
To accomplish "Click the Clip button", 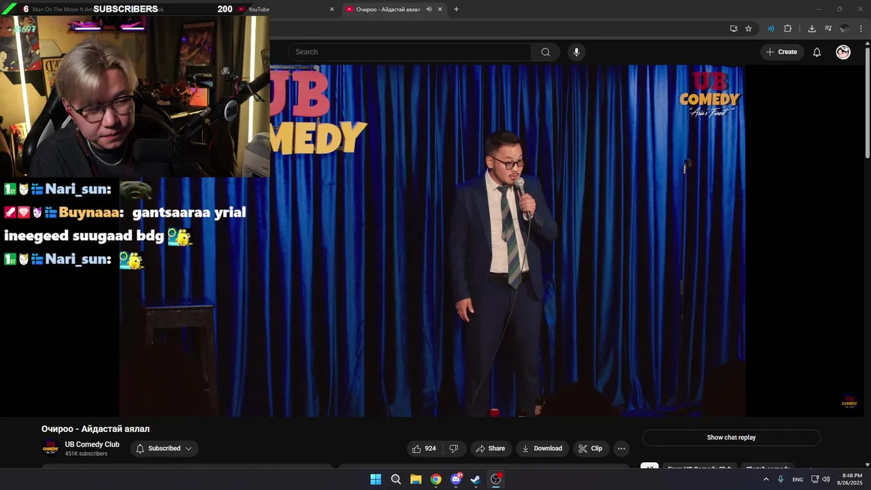I will click(x=591, y=448).
